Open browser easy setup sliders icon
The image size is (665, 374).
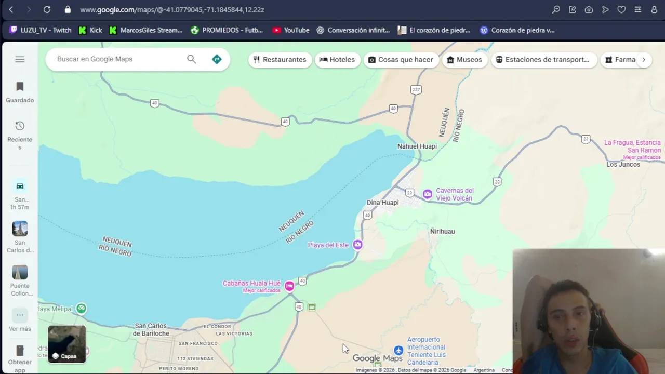(638, 9)
